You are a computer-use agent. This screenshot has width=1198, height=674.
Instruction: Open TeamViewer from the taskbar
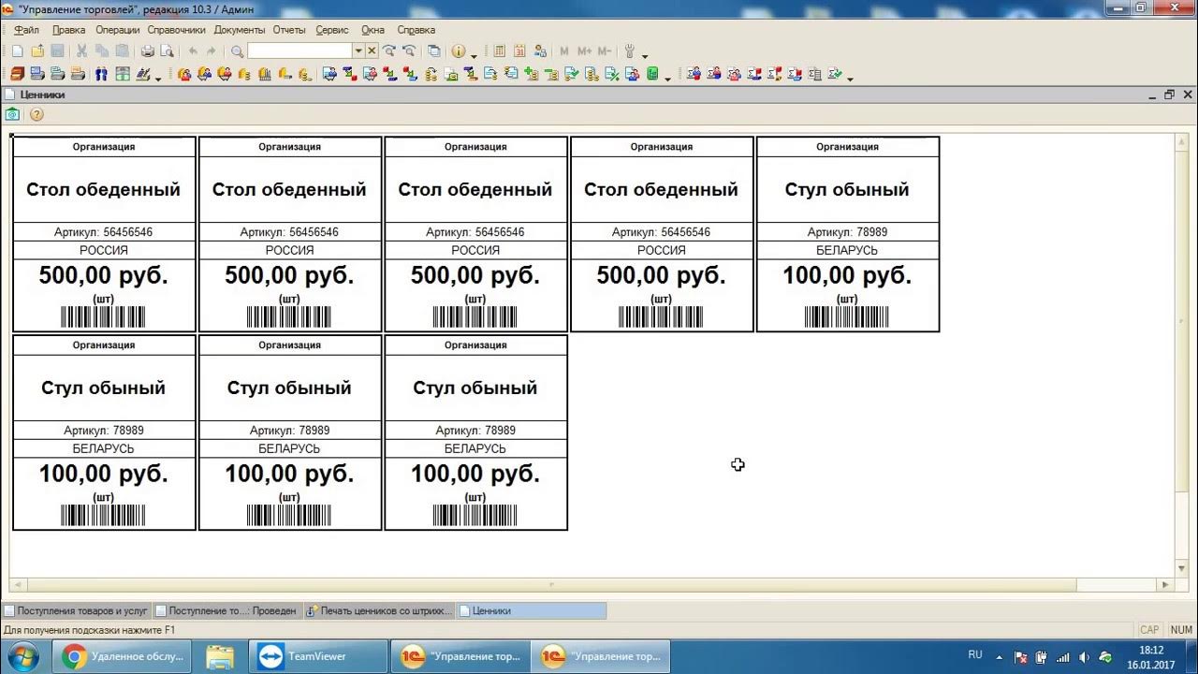pyautogui.click(x=316, y=656)
